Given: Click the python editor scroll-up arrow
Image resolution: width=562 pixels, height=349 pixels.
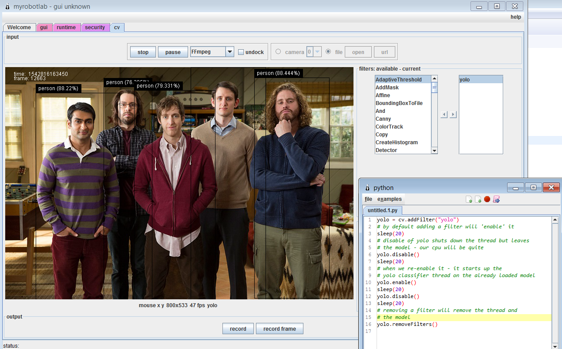Looking at the screenshot, I should (555, 220).
